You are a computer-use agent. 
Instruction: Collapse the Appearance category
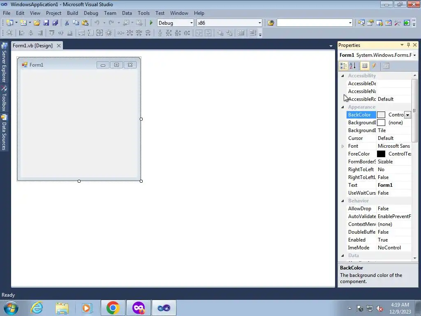342,107
